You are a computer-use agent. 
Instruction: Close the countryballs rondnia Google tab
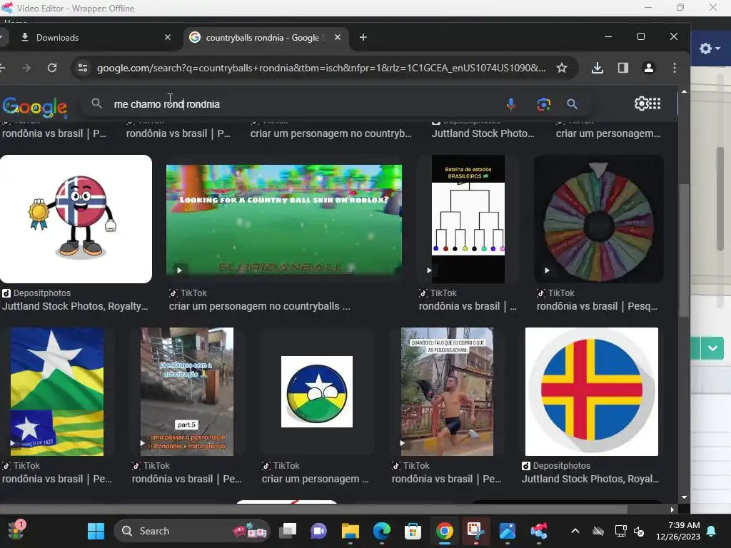click(338, 37)
